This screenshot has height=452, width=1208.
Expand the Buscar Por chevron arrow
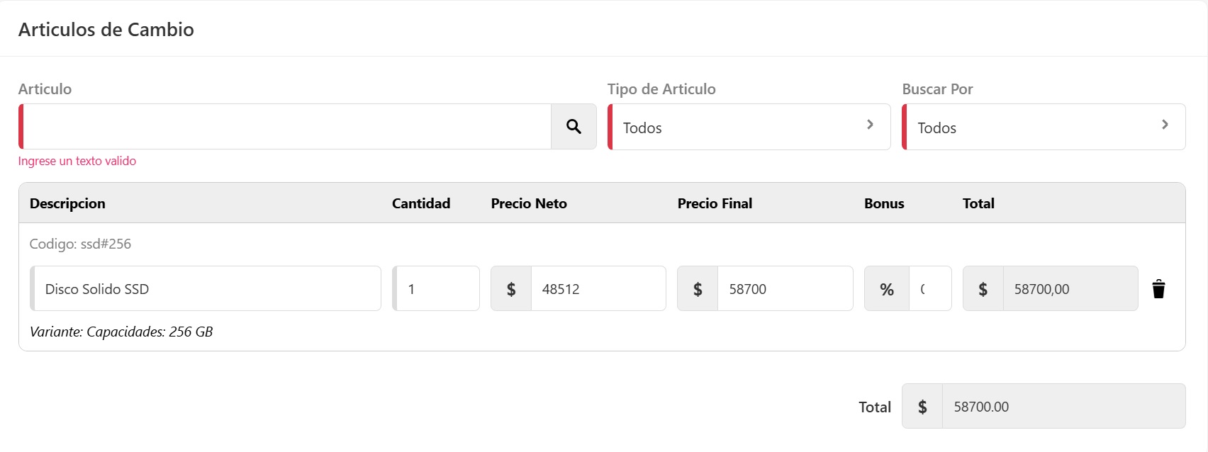1165,125
